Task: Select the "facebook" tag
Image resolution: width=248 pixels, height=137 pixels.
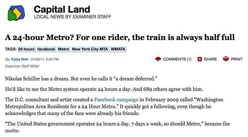Action: tap(46, 49)
